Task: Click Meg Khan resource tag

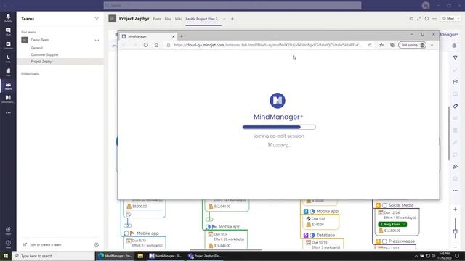Action: pos(392,224)
